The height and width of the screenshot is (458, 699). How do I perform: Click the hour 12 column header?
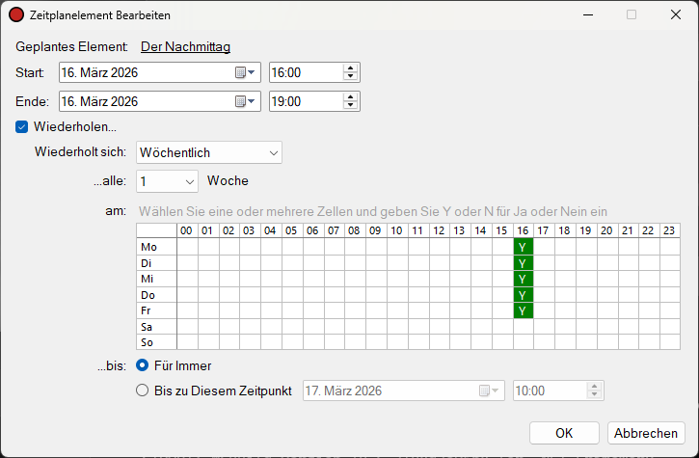[x=440, y=230]
